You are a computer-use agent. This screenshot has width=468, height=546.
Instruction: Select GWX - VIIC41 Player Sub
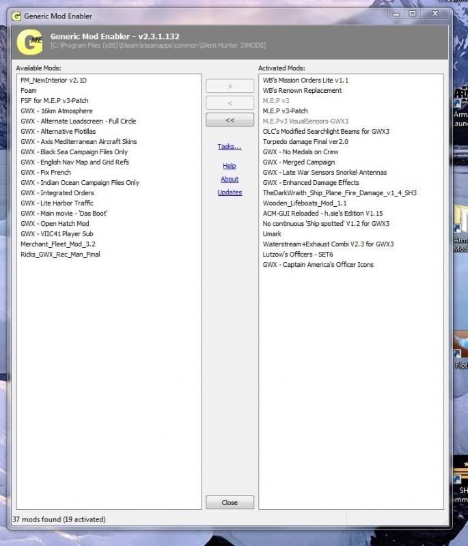click(57, 233)
